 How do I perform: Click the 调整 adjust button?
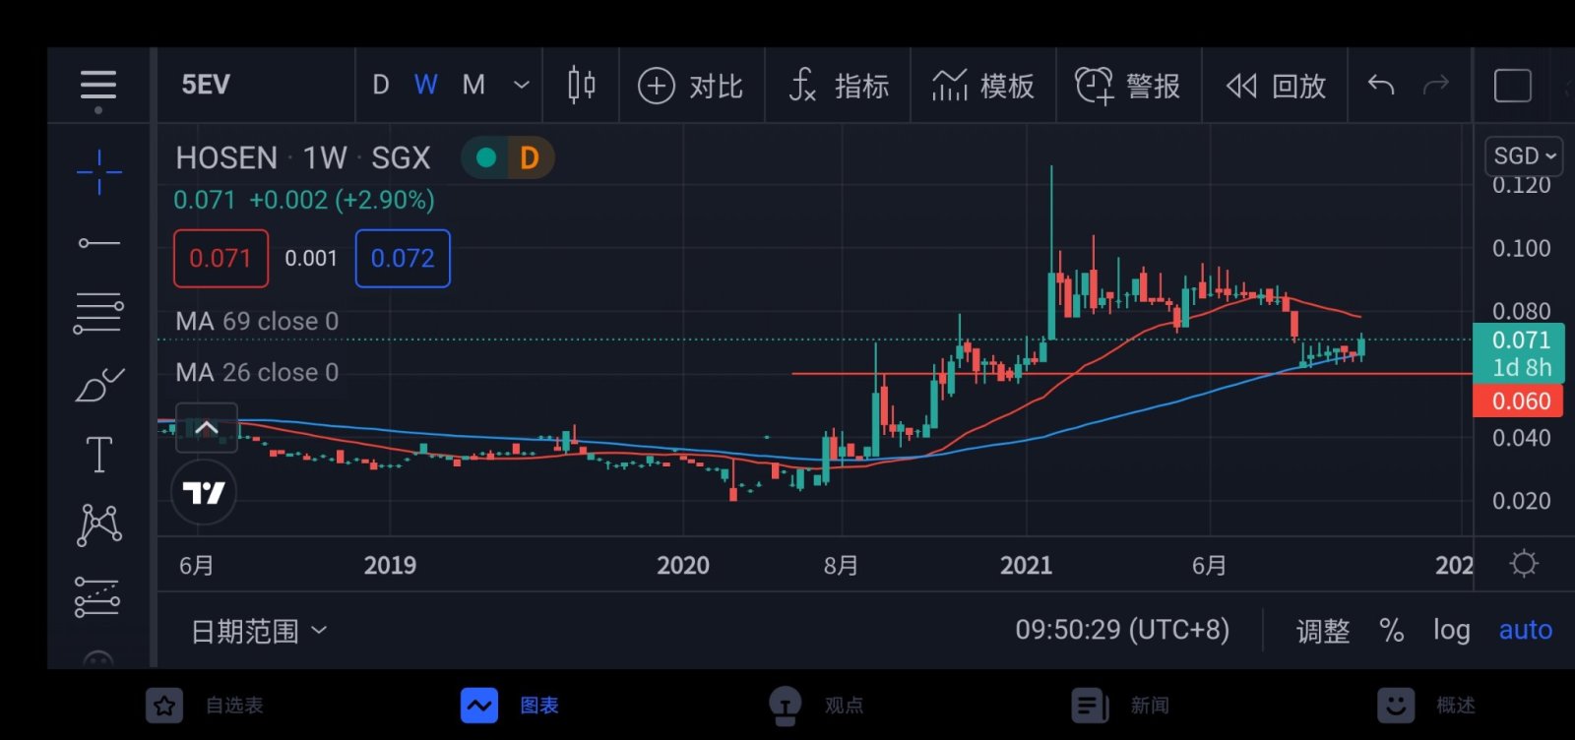pyautogui.click(x=1323, y=631)
